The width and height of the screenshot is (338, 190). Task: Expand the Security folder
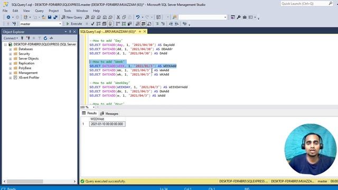[10, 54]
